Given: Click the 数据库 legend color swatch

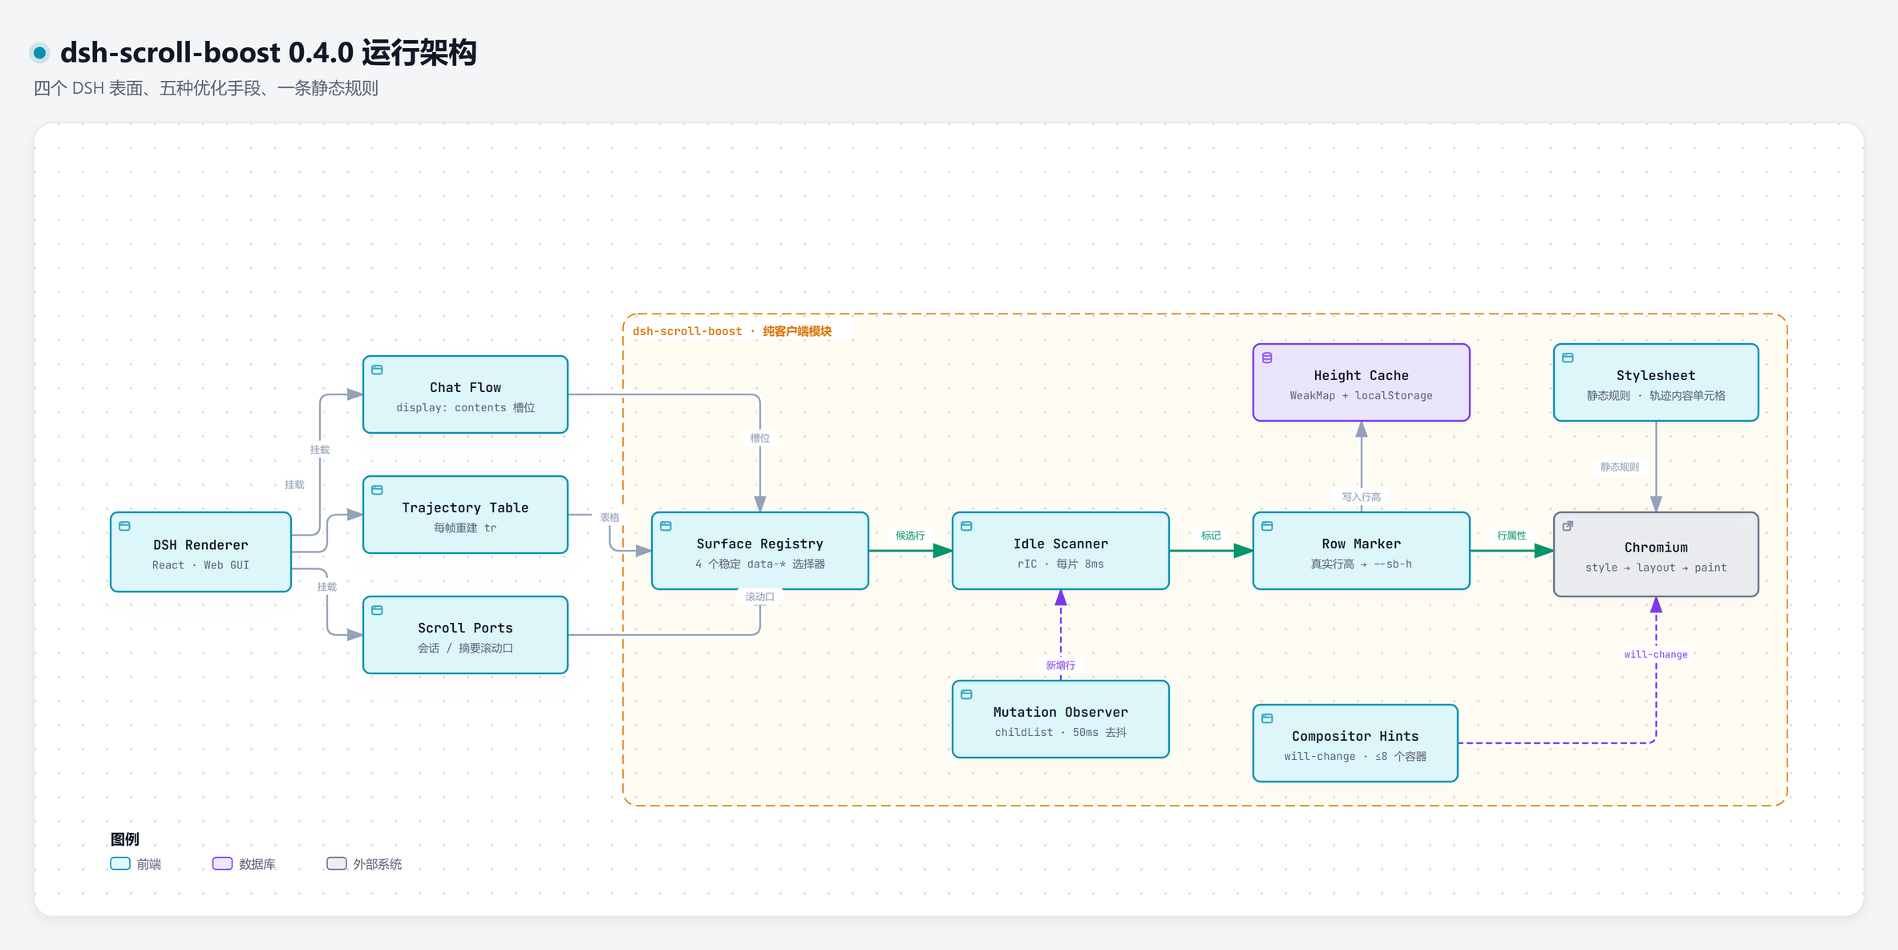Looking at the screenshot, I should [x=222, y=863].
